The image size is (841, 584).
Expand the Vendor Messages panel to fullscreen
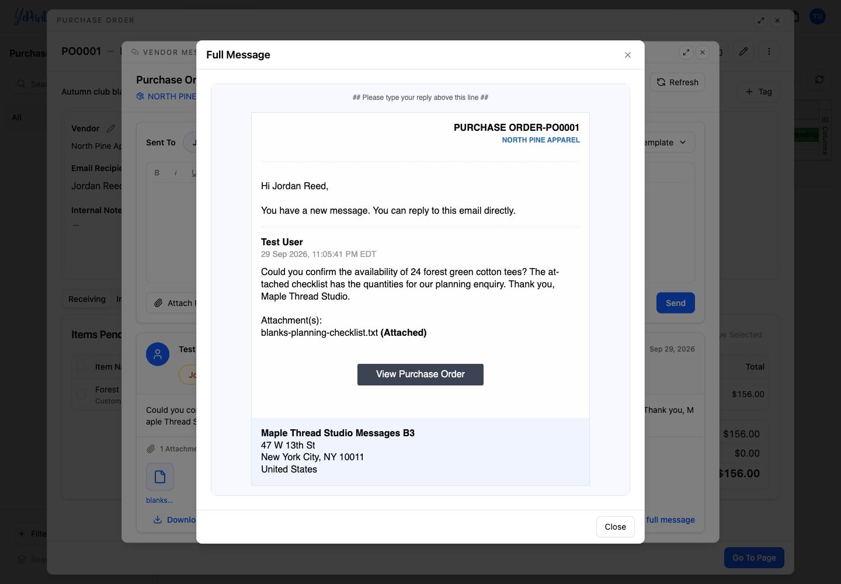click(686, 52)
